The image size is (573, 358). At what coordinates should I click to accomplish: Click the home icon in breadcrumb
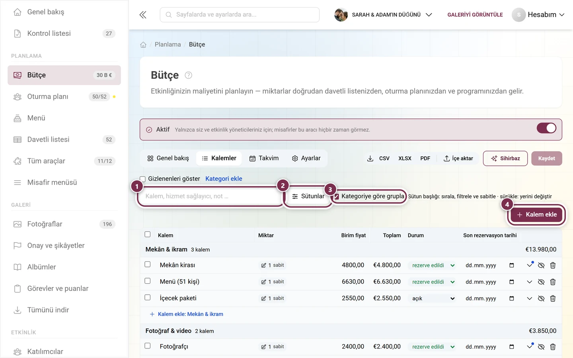click(143, 45)
